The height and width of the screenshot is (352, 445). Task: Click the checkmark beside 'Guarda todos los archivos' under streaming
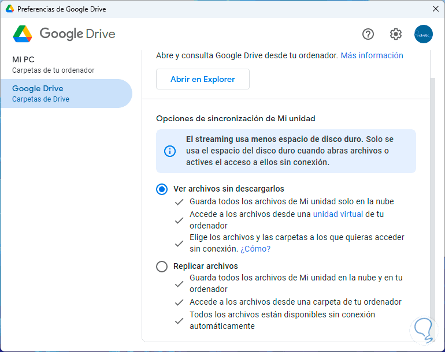(180, 202)
